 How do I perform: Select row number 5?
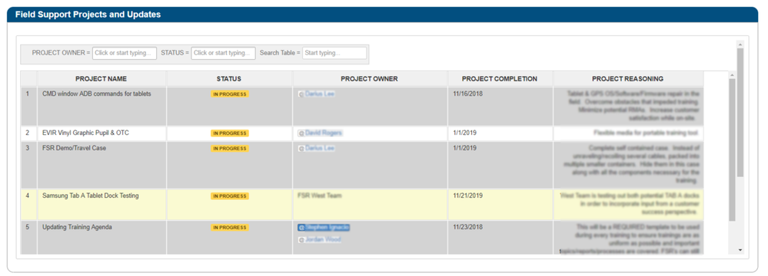(x=28, y=238)
